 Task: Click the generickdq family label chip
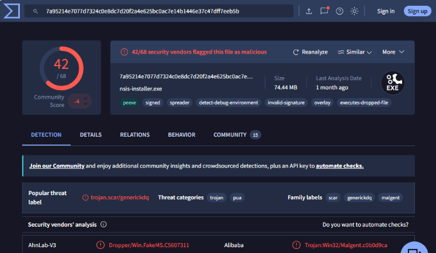[359, 197]
